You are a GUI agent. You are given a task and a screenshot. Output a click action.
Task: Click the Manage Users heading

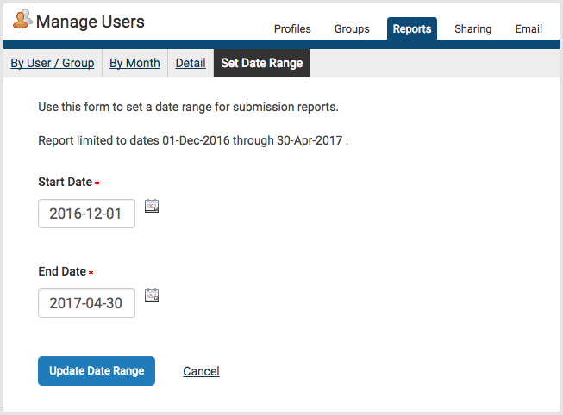[91, 22]
